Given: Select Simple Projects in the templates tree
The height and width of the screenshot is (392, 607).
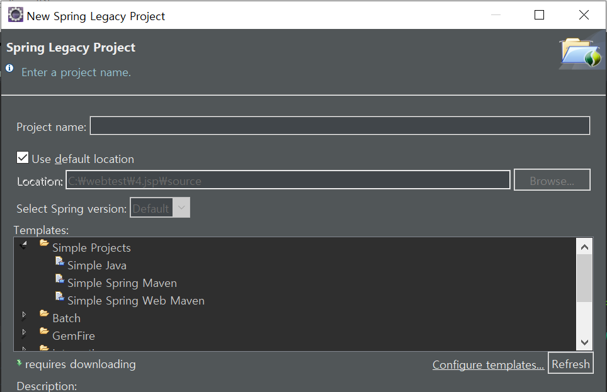Looking at the screenshot, I should tap(91, 248).
